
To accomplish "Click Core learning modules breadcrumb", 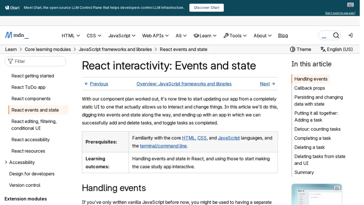I will [x=48, y=49].
